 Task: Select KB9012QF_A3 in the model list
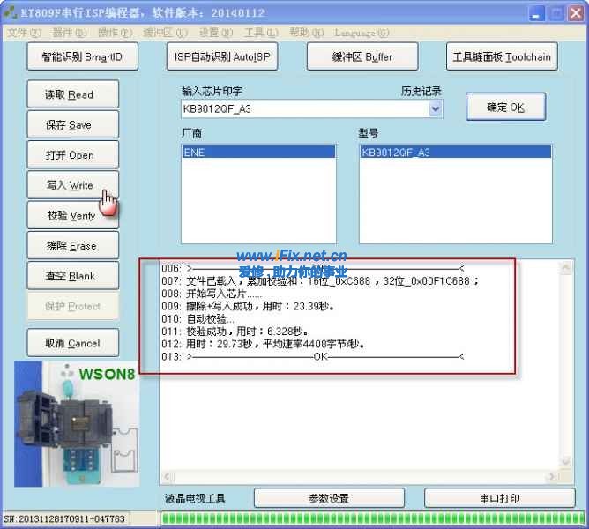[455, 153]
